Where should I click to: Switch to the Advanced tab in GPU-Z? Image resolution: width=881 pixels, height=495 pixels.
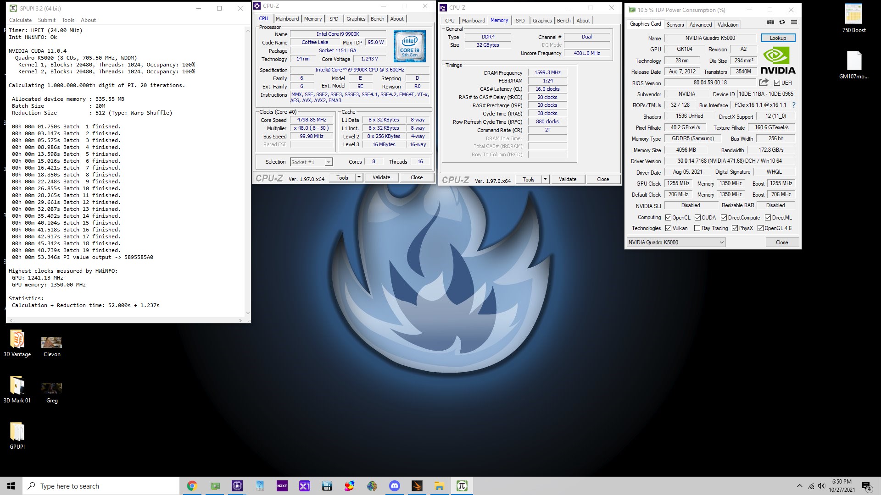tap(701, 25)
